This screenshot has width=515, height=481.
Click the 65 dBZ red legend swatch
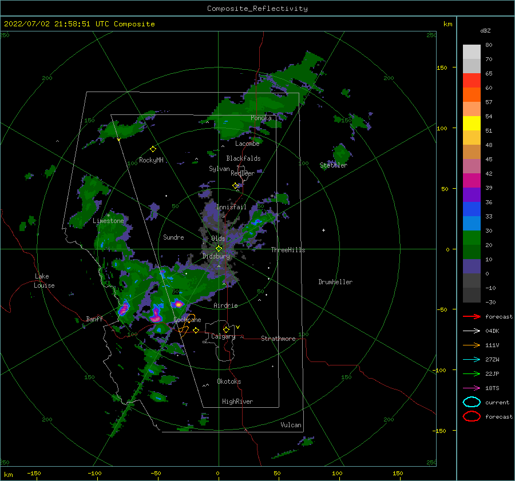(472, 80)
